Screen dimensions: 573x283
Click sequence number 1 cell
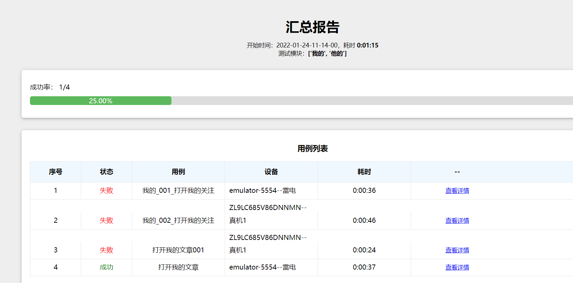[x=56, y=190]
